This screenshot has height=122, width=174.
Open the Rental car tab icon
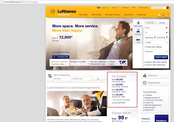[x=138, y=31]
